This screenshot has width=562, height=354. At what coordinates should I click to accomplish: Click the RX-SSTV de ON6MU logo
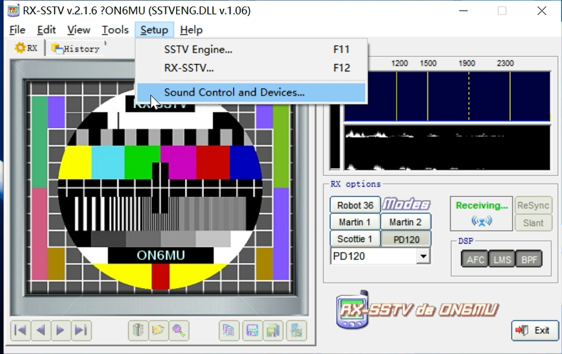(417, 310)
